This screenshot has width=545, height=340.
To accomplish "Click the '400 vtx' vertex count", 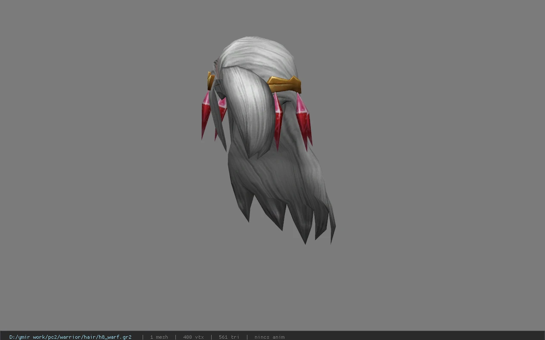I will (x=193, y=337).
